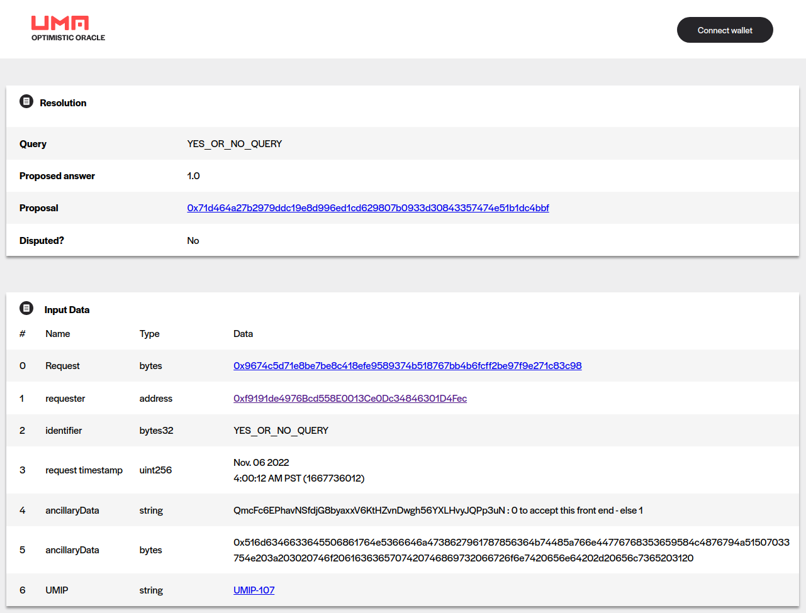
Task: Open the UMIP-107 link
Action: 254,590
